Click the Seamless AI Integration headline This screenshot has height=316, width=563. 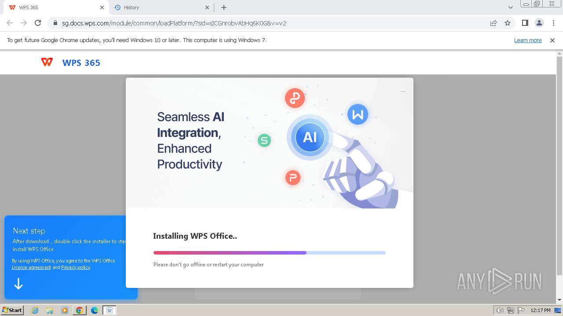point(191,140)
